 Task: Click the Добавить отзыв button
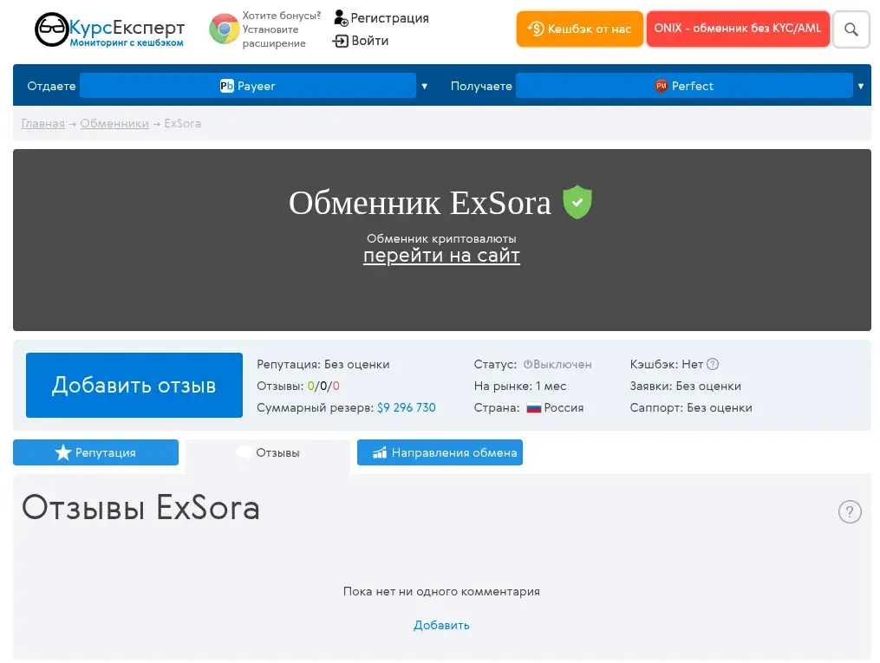click(x=134, y=386)
